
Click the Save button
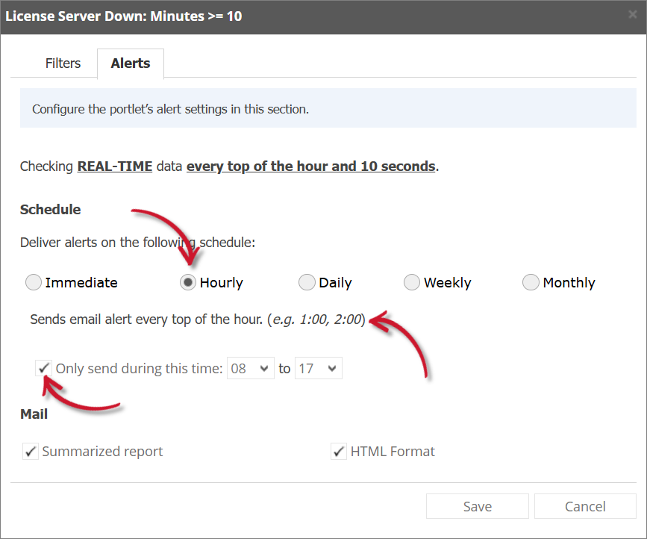pos(477,506)
